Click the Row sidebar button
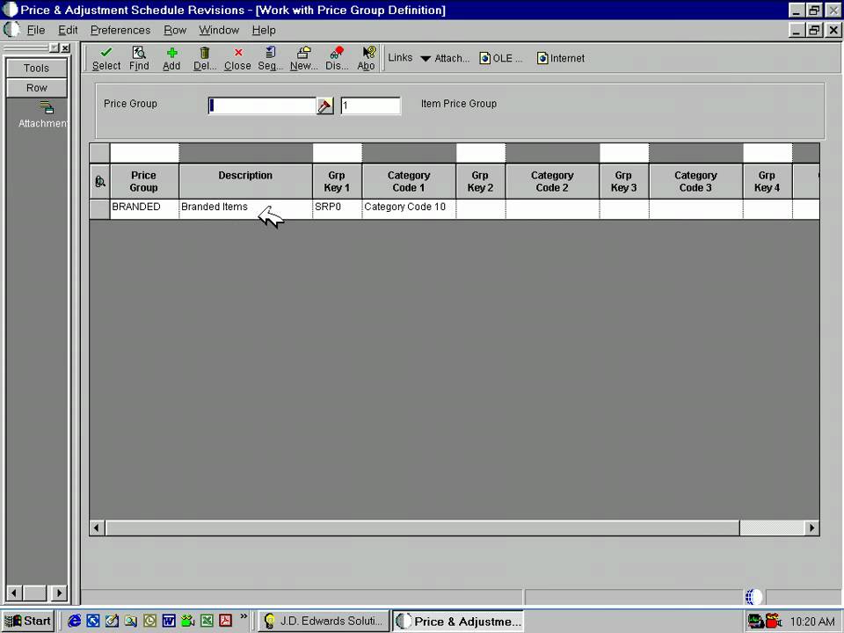The image size is (844, 633). tap(37, 88)
